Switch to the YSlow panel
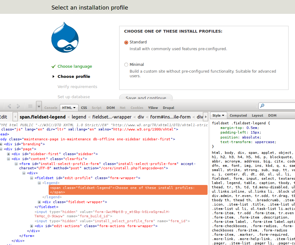 pyautogui.click(x=153, y=107)
